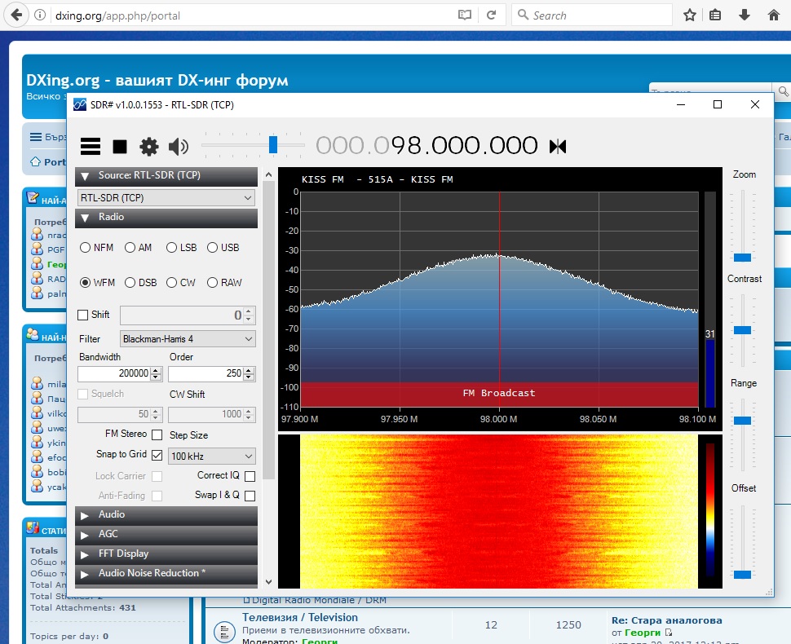Expand the FFT Display section
Image resolution: width=791 pixels, height=644 pixels.
[x=166, y=554]
